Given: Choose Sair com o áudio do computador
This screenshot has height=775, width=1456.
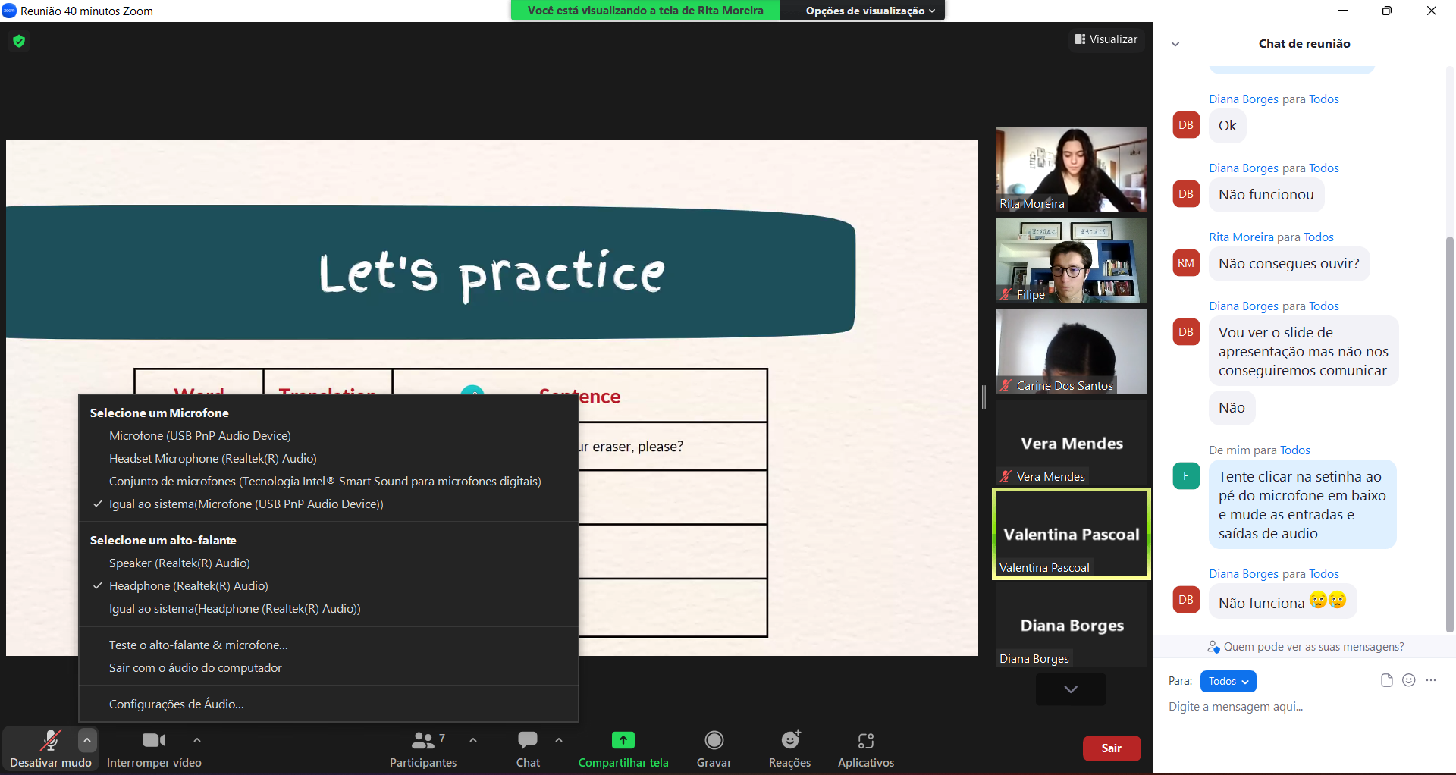Looking at the screenshot, I should [328, 667].
